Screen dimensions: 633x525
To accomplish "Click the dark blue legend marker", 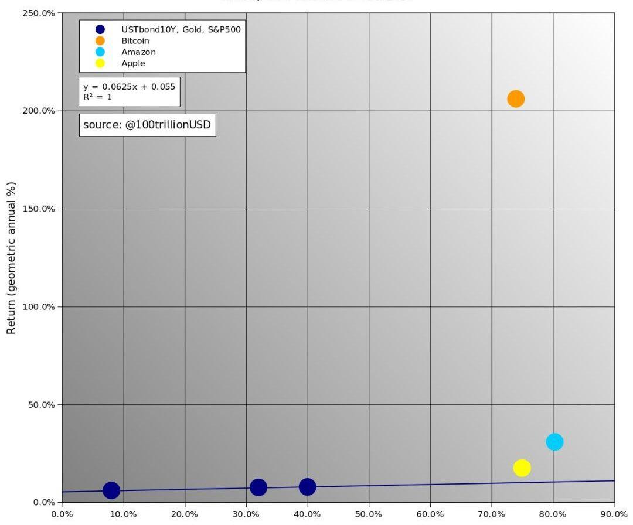I will click(x=100, y=29).
